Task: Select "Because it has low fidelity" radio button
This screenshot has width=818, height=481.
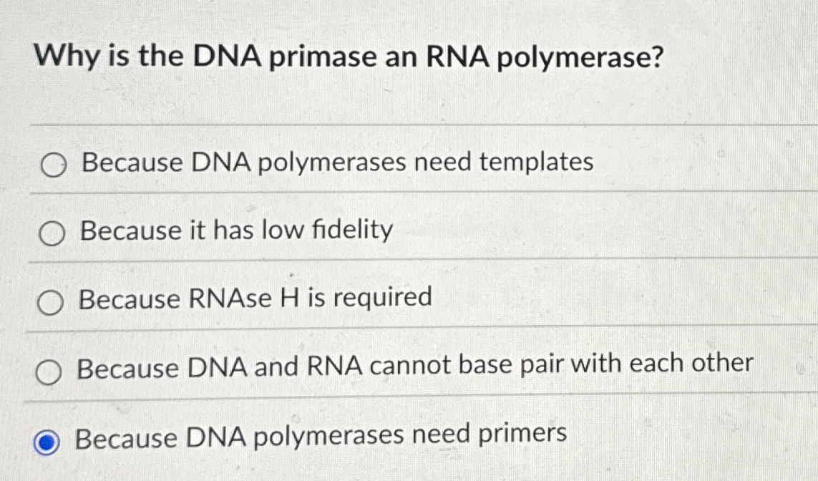Action: pyautogui.click(x=51, y=233)
